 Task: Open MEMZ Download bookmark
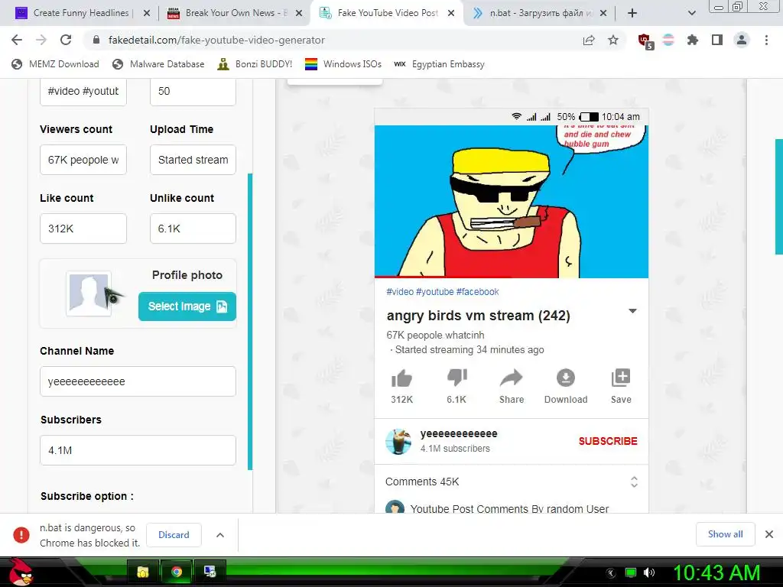tap(55, 64)
